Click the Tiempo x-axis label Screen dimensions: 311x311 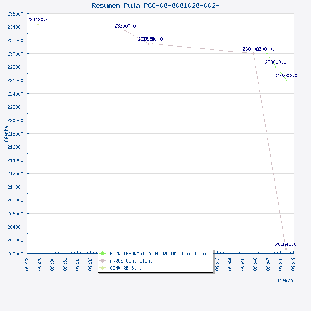click(x=285, y=280)
